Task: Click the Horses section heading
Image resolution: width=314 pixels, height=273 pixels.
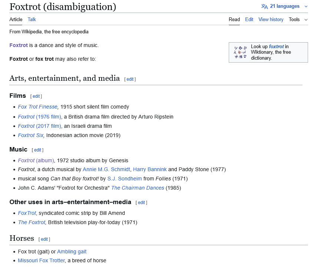Action: pos(22,238)
